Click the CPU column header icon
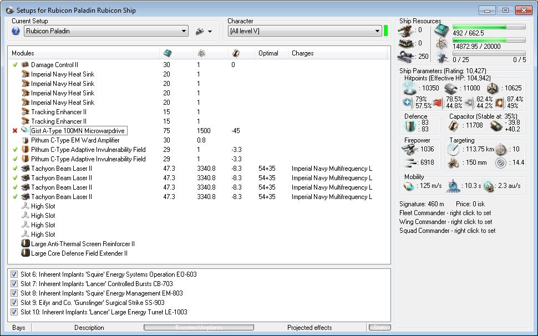The height and width of the screenshot is (336, 538). coord(168,53)
